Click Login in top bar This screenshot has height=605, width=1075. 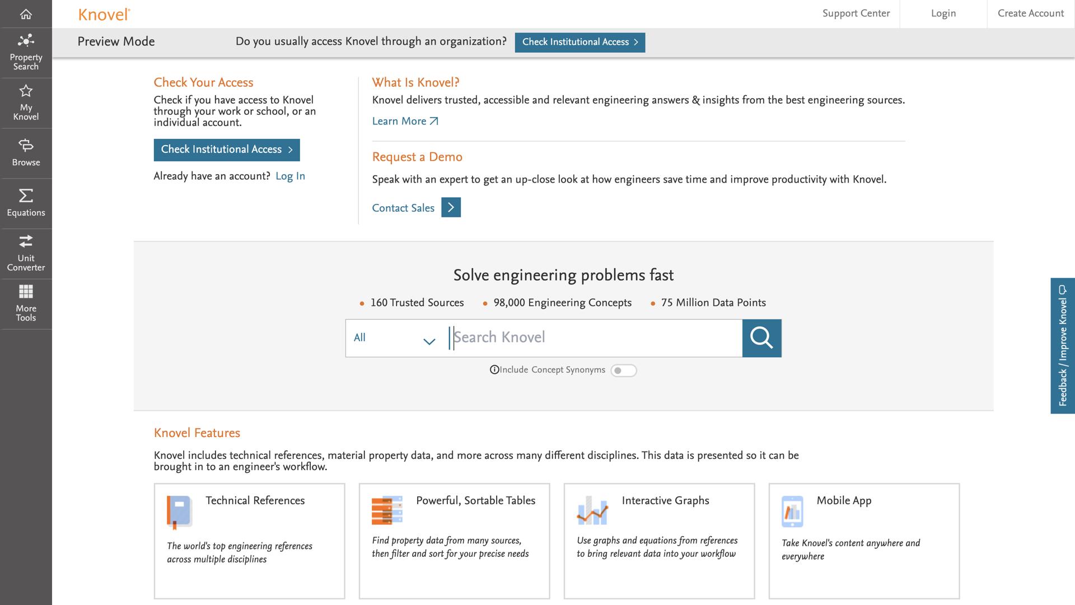943,13
